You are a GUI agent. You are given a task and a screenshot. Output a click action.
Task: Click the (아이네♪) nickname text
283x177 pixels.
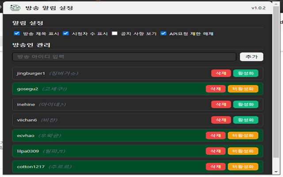coord(52,104)
